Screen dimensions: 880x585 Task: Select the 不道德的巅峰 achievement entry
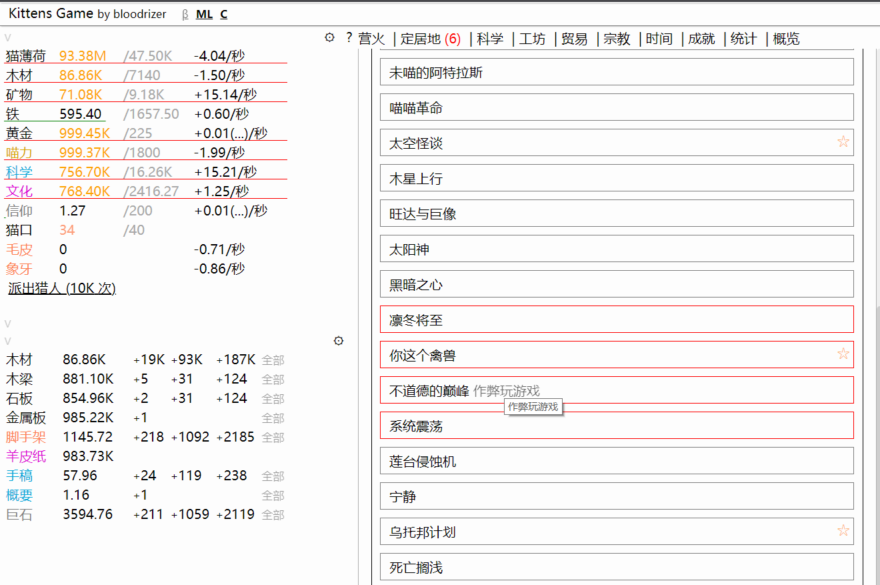pyautogui.click(x=429, y=391)
